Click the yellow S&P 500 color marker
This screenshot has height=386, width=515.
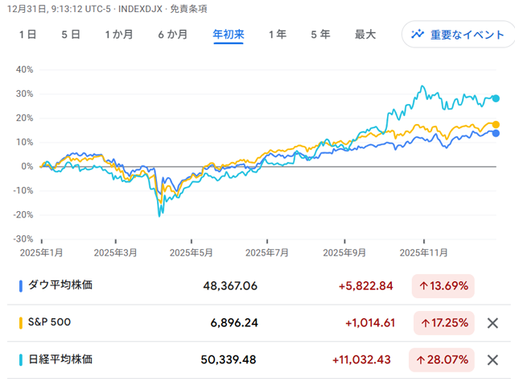point(20,322)
